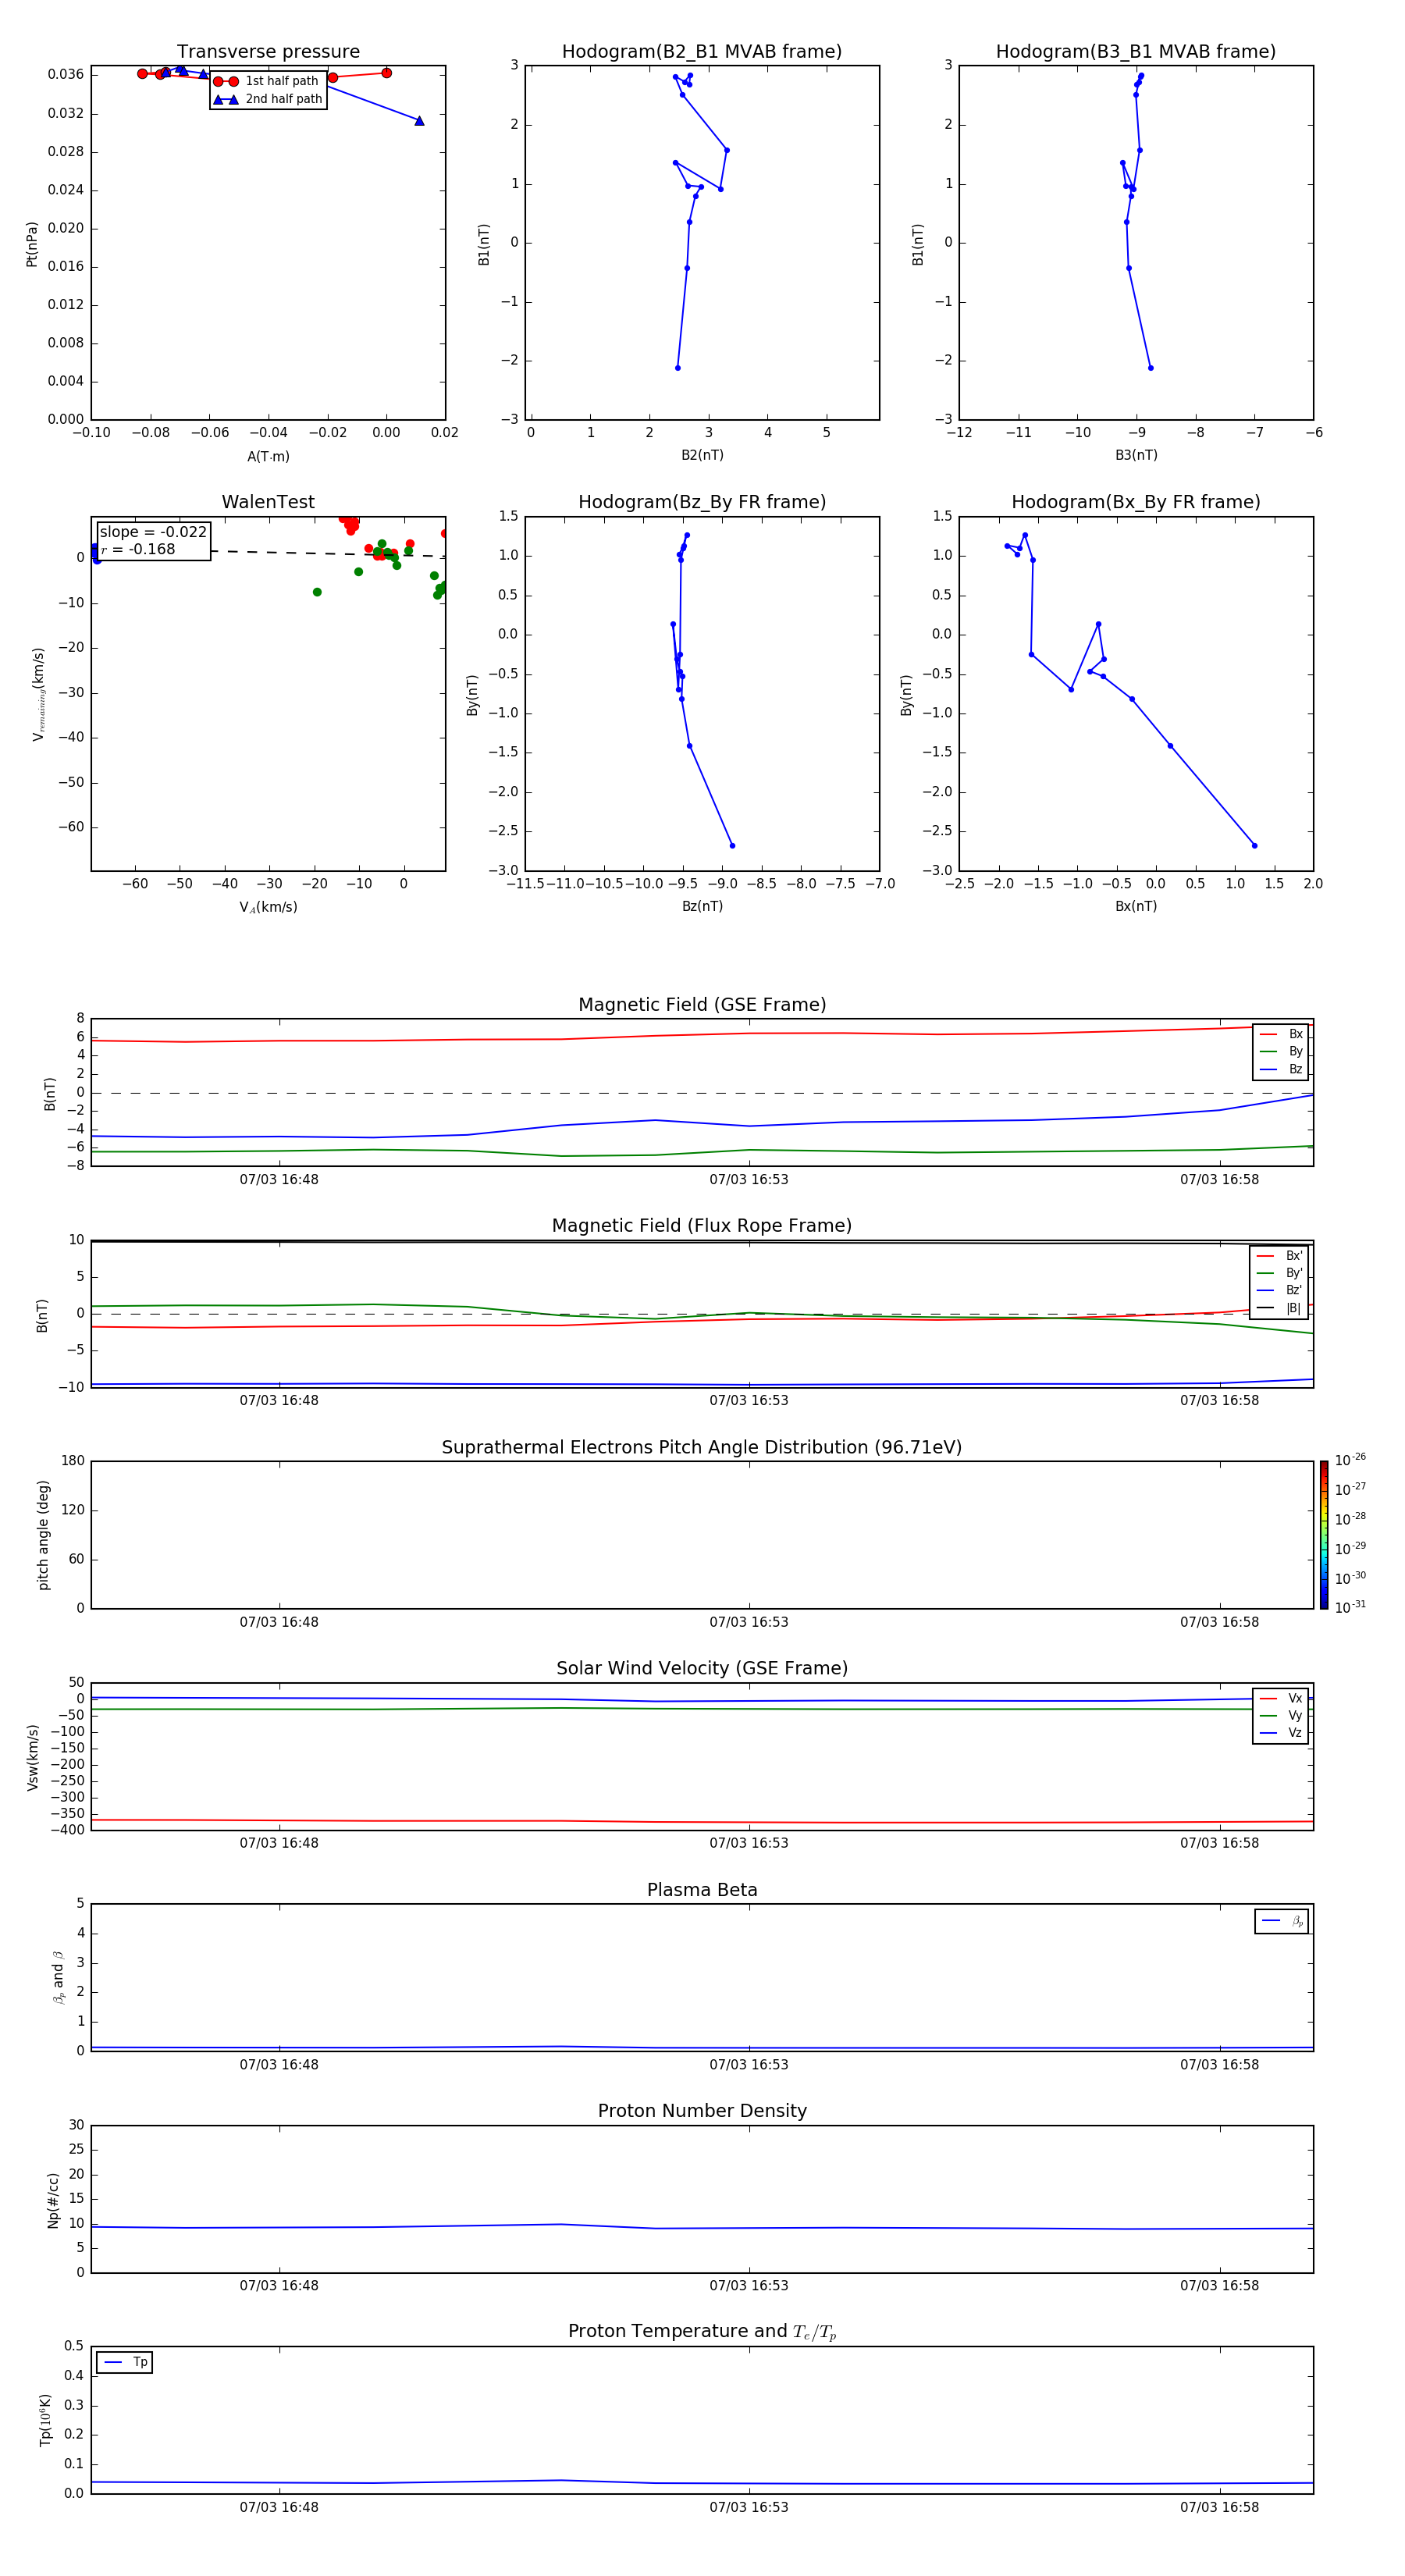Click the blue triangle marker at 0.032 nPa

419,121
